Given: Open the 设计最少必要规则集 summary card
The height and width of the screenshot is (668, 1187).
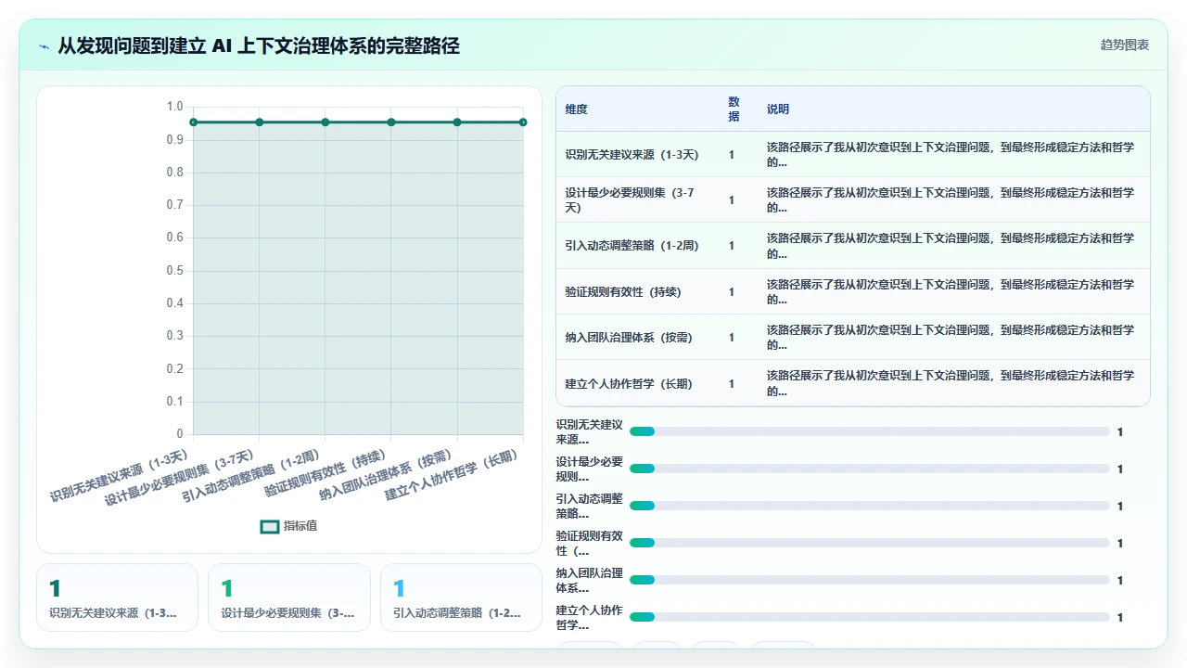Looking at the screenshot, I should 289,597.
